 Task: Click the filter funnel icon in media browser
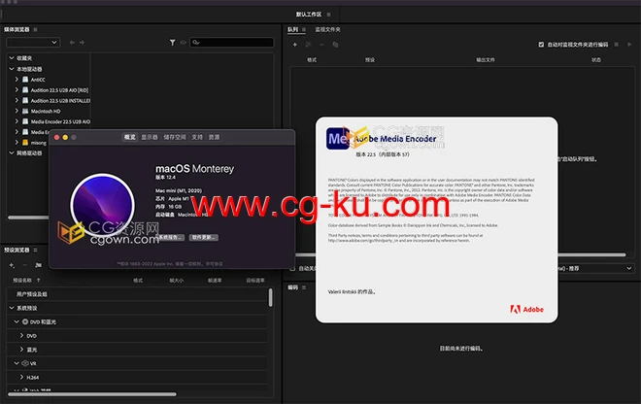pyautogui.click(x=173, y=42)
